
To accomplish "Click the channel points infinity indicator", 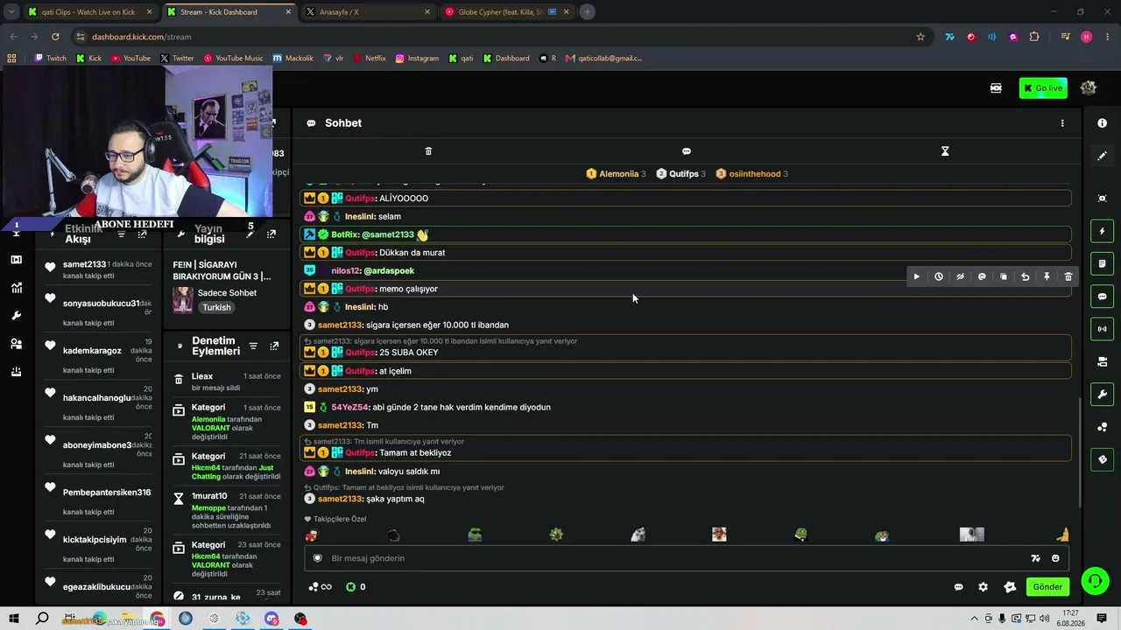I will click(x=321, y=587).
